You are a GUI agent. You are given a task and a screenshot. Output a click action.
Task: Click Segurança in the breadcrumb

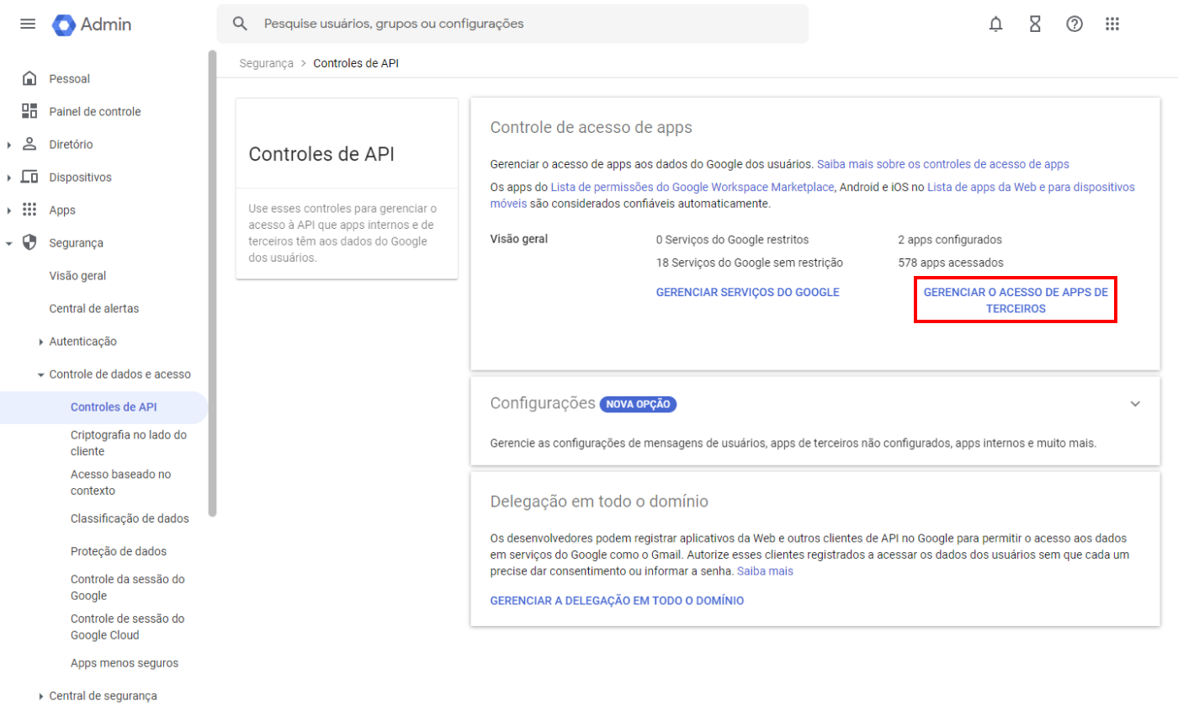coord(266,63)
